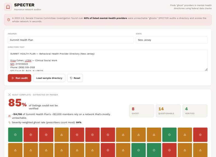Viewport: 216px width, 157px height.
Task: Click inside the Directory Text textarea
Action: click(x=108, y=61)
